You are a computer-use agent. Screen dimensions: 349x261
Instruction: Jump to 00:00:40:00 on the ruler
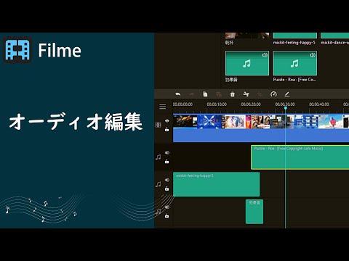tap(319, 104)
